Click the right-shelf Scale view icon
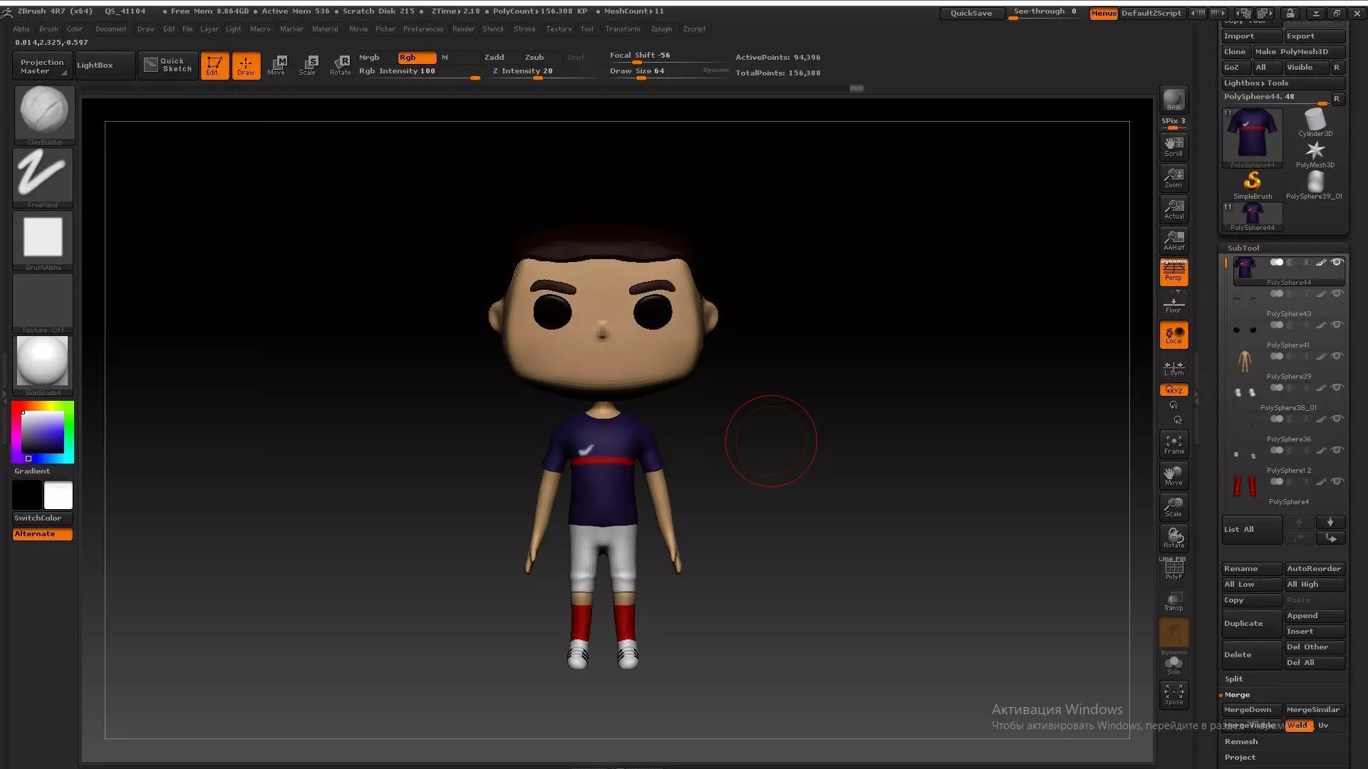This screenshot has height=769, width=1368. pyautogui.click(x=1173, y=507)
